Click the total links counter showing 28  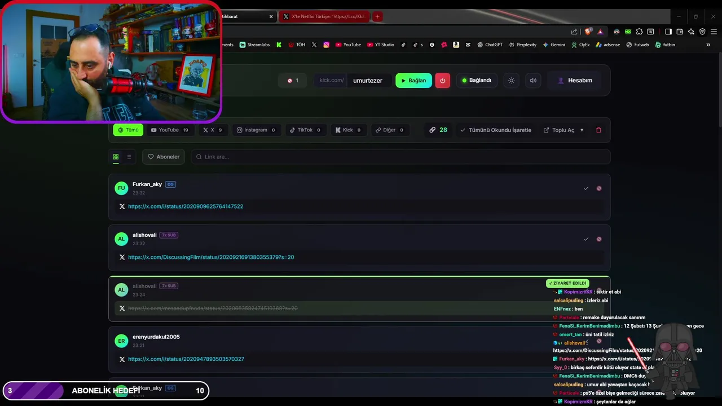[x=438, y=130]
